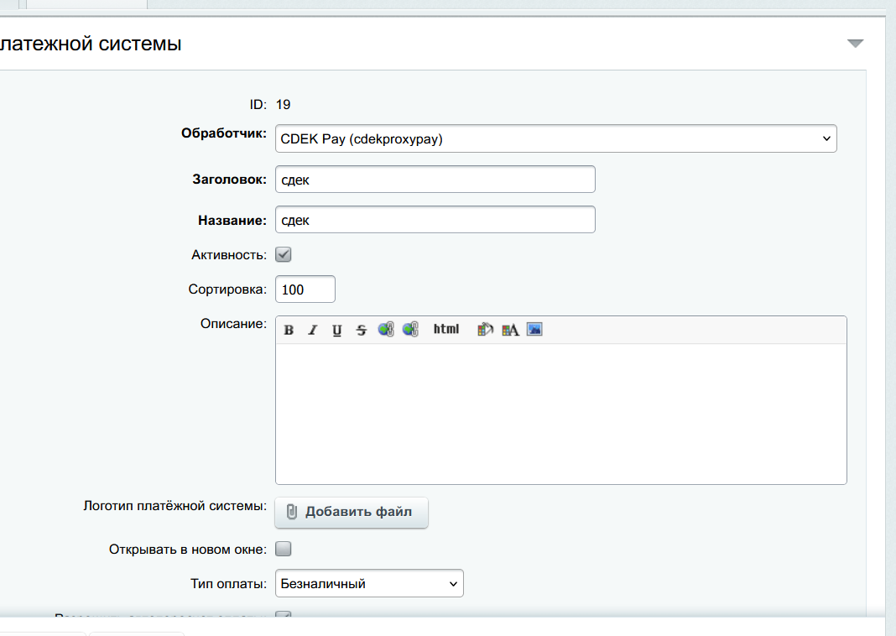Open the background color paint bucket tool

click(x=485, y=330)
